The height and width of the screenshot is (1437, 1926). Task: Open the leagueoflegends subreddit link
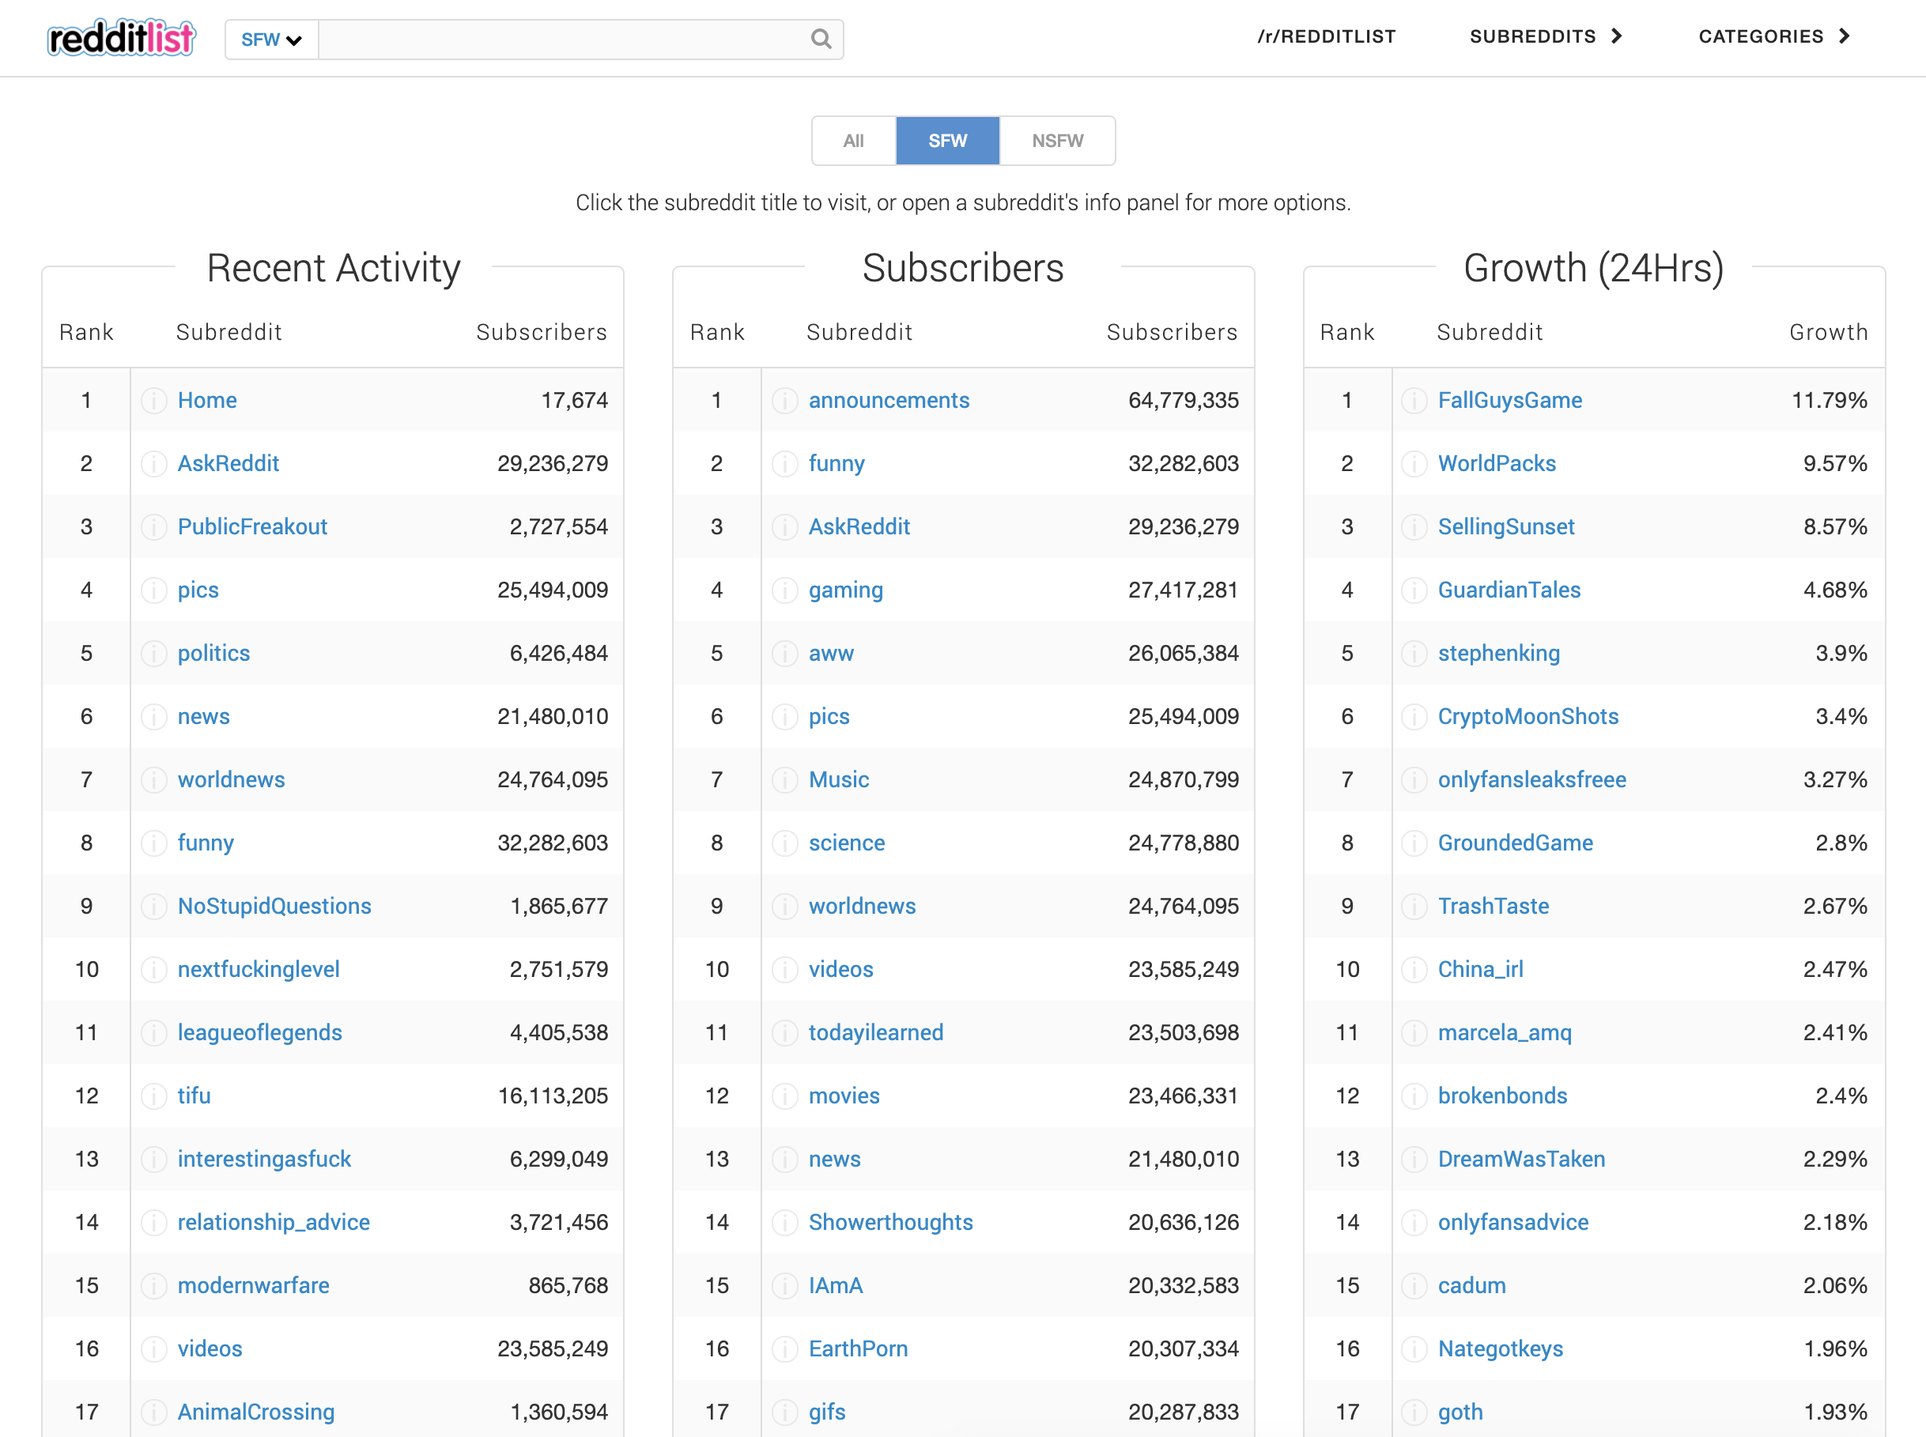point(259,1032)
